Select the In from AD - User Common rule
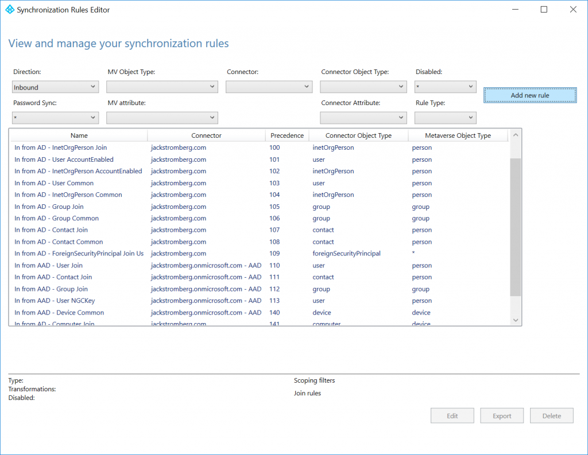Screen dimensions: 588x455 coord(260,183)
